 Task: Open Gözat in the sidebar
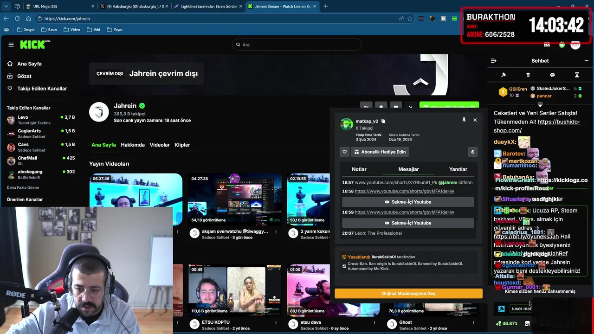(24, 76)
